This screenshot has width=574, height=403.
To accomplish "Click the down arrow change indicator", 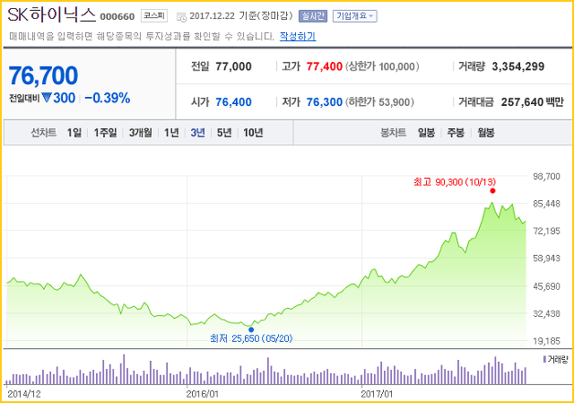I will (x=47, y=98).
